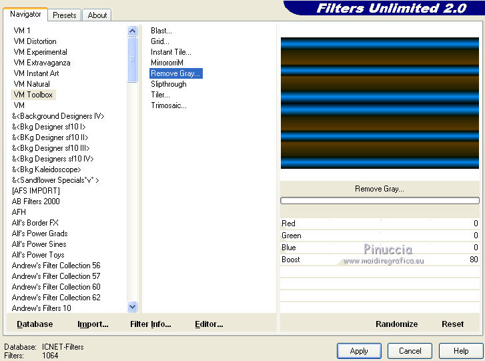This screenshot has height=361, width=485.
Task: Adjust the Green slider
Action: pyautogui.click(x=380, y=236)
